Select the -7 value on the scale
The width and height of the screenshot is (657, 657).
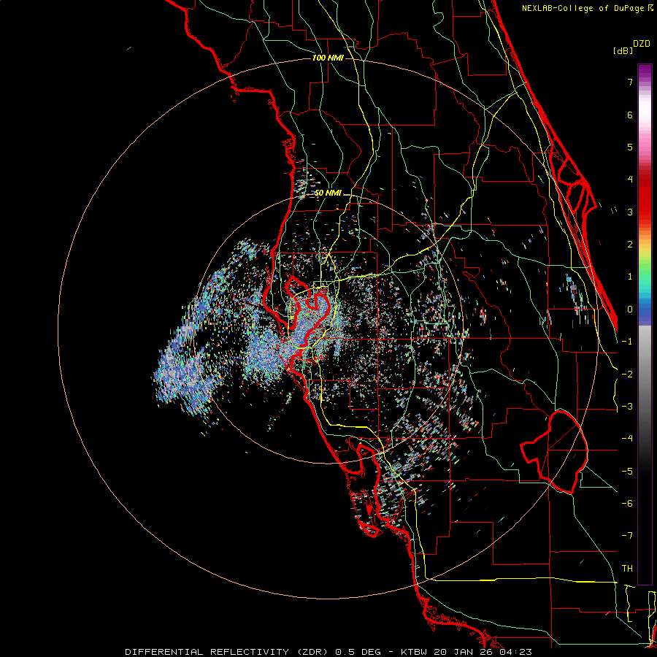(627, 536)
